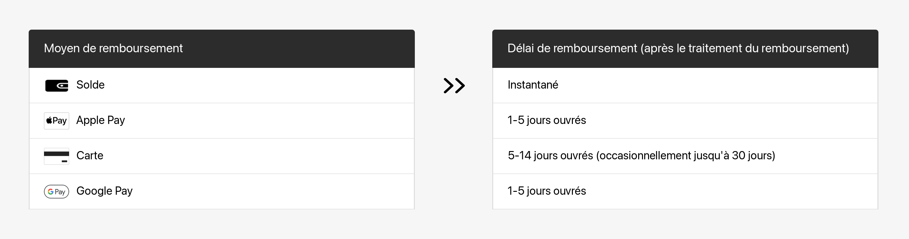Click the Google Pay badge icon

click(56, 191)
